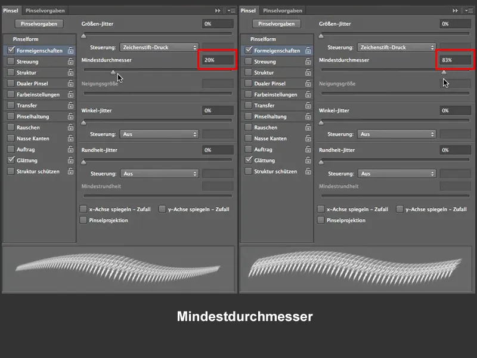The height and width of the screenshot is (358, 477).
Task: Toggle lock icon for Formeigenschaften in left panel
Action: point(70,50)
